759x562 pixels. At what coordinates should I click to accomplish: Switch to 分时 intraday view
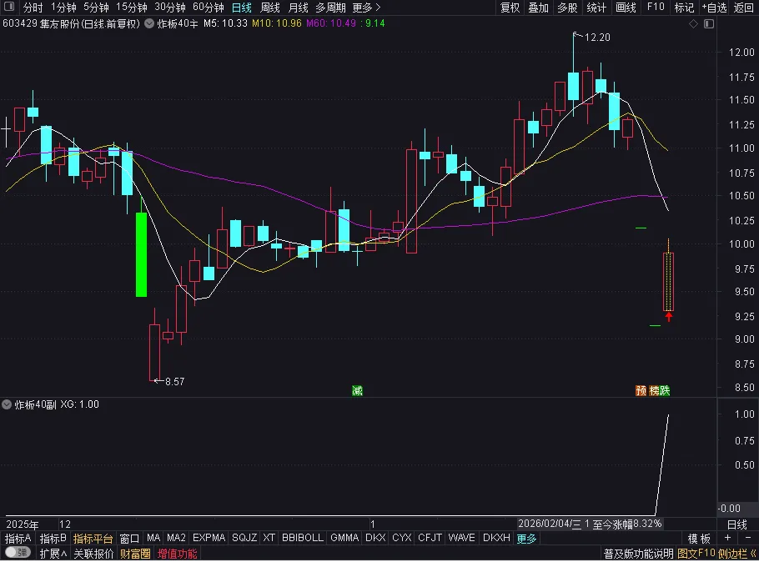tap(33, 8)
